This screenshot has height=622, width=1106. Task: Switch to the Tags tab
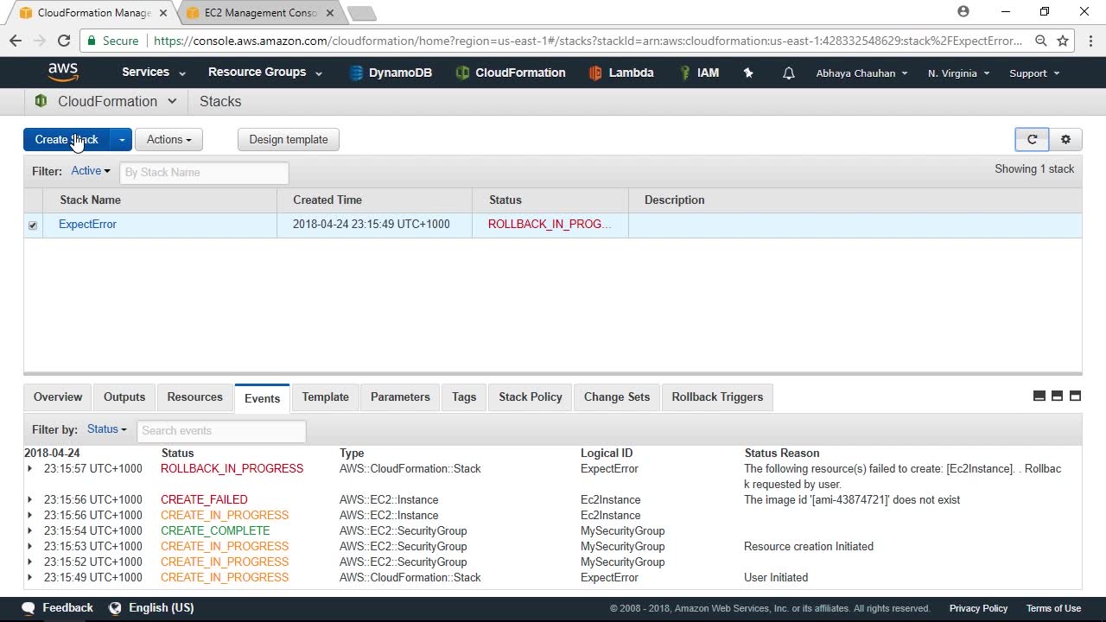[464, 397]
